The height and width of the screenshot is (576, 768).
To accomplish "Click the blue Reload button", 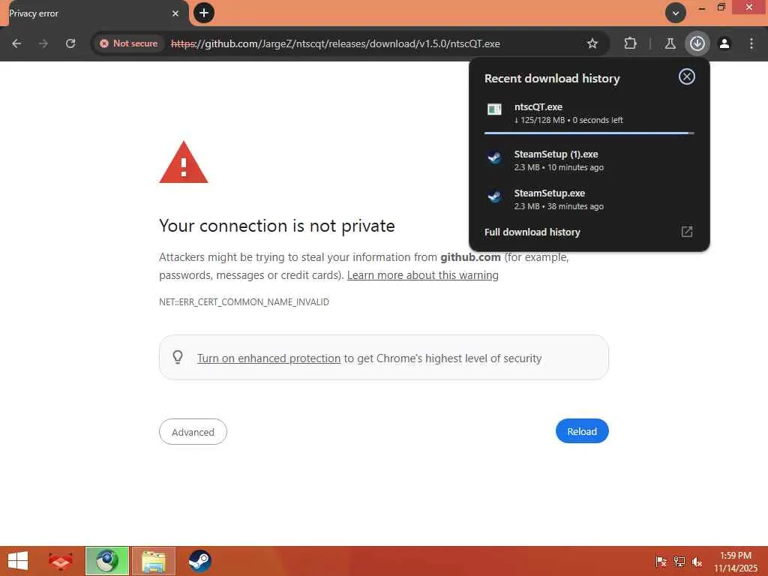I will coord(582,431).
